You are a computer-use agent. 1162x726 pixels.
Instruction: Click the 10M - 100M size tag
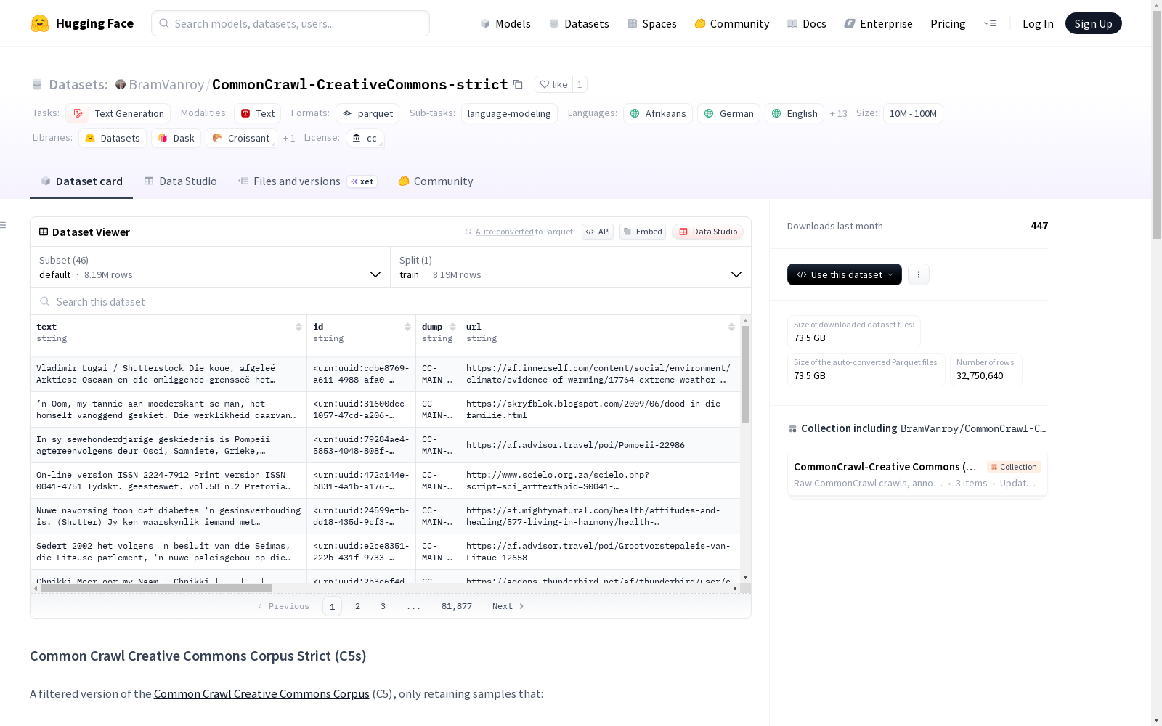(913, 113)
